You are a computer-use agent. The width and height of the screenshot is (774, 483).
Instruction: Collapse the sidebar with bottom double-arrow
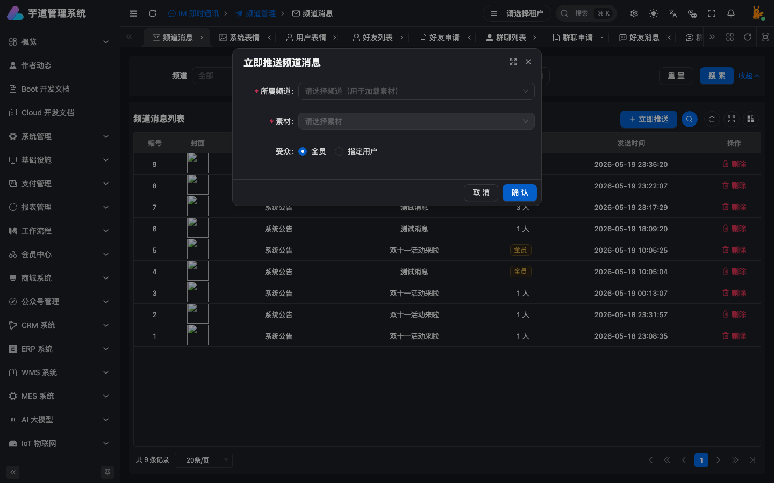point(13,472)
